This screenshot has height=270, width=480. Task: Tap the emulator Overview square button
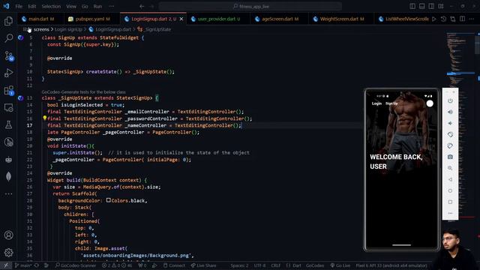(450, 202)
